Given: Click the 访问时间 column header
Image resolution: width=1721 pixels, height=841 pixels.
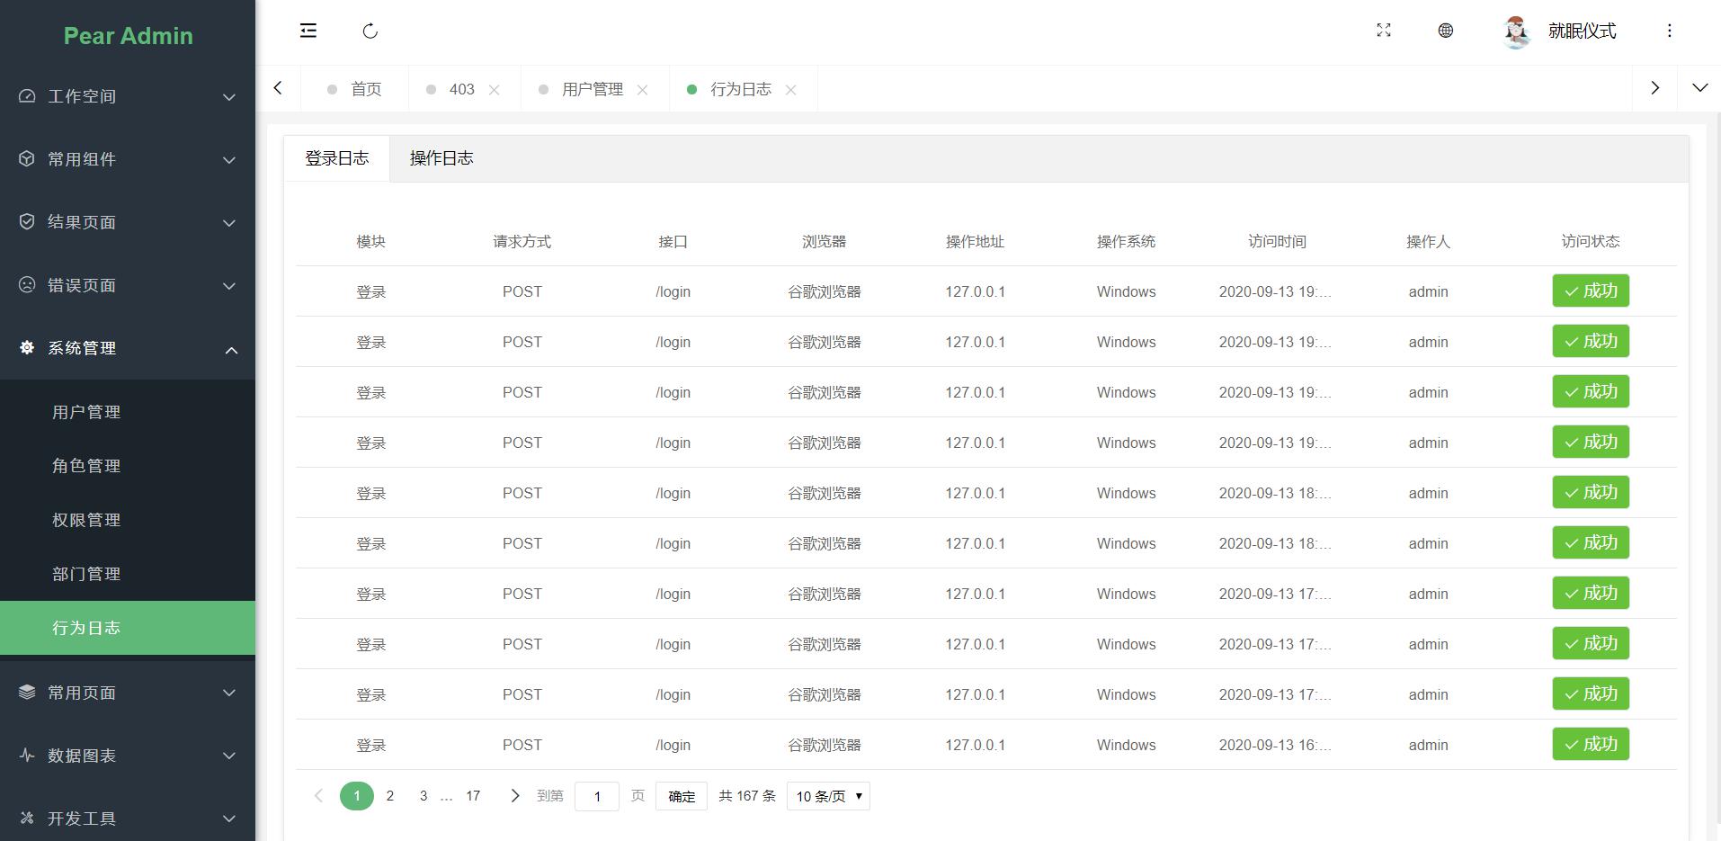Looking at the screenshot, I should tap(1277, 241).
